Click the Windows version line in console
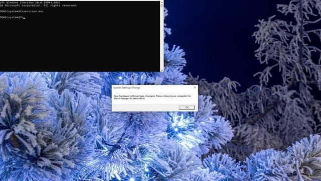The height and width of the screenshot is (181, 321). coord(30,3)
